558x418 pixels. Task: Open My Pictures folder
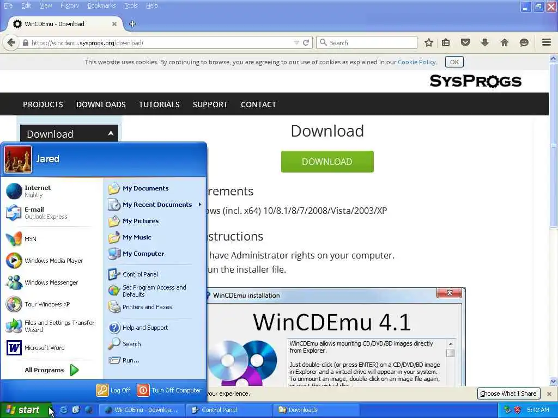click(155, 221)
